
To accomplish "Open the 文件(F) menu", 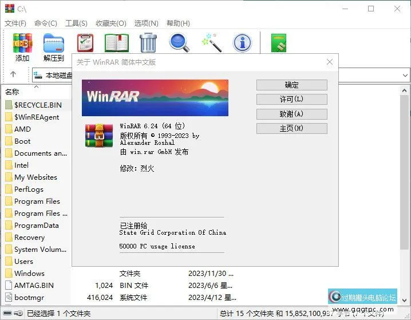I will (15, 23).
